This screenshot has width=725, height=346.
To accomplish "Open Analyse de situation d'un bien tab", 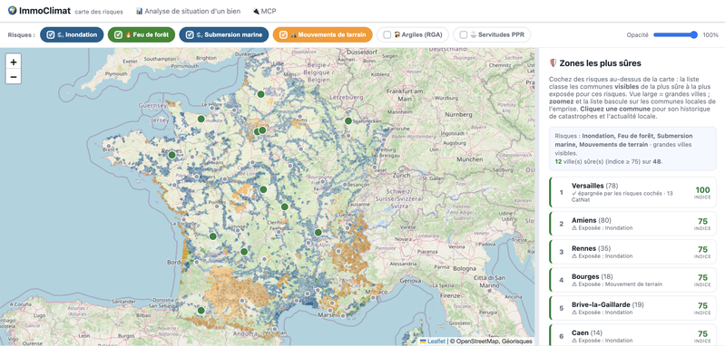I will click(x=188, y=11).
